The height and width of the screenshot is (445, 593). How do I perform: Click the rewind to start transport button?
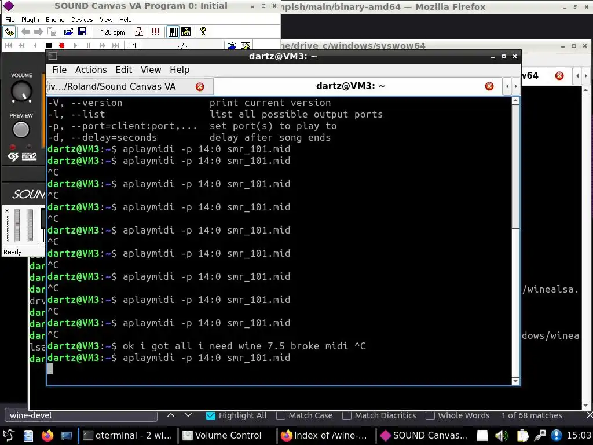pyautogui.click(x=8, y=46)
